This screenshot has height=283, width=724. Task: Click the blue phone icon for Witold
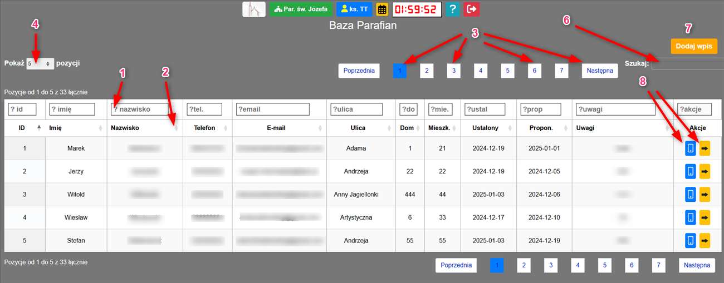click(690, 195)
